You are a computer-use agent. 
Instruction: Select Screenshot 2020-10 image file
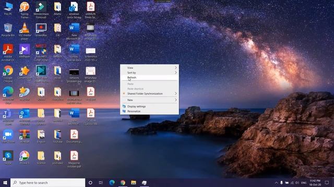pyautogui.click(x=90, y=54)
